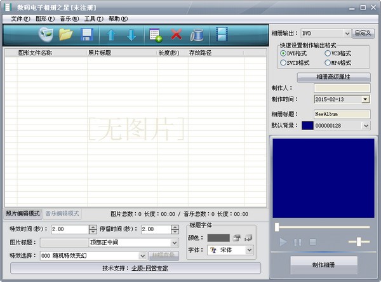Open the 相册输出 DVD dropdown
Image resolution: width=381 pixels, height=282 pixels.
tap(326, 33)
